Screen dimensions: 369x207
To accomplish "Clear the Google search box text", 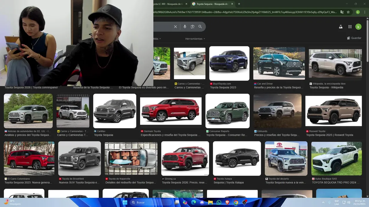I will point(175,27).
